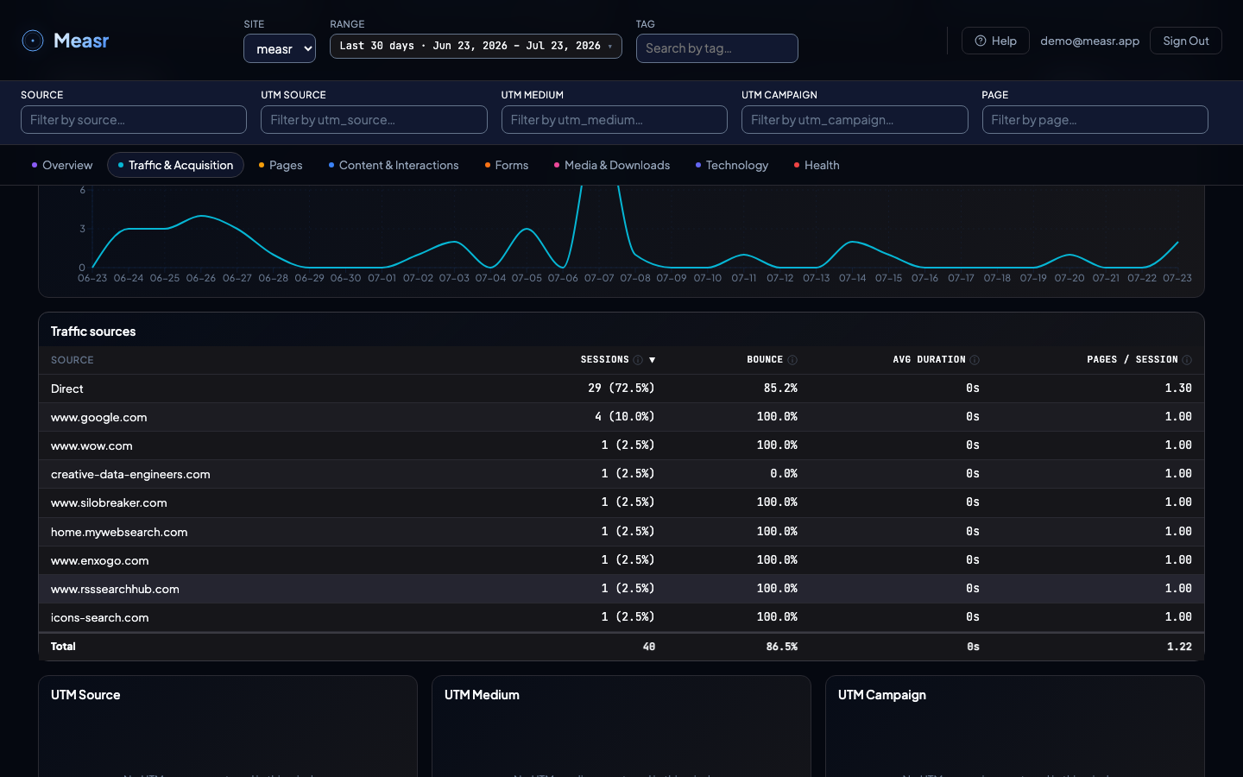This screenshot has height=777, width=1243.
Task: Click the Total sessions value 40
Action: tap(649, 647)
